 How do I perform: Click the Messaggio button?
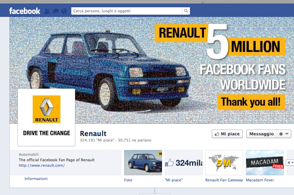261,134
